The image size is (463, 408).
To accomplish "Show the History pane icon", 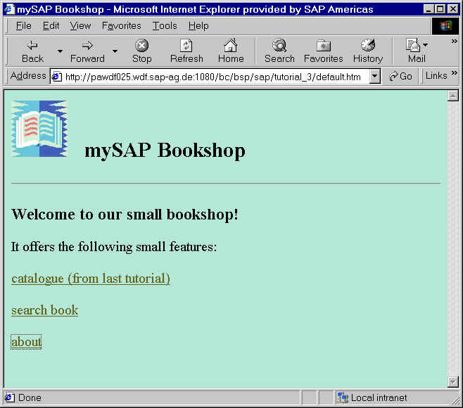I will (x=368, y=46).
